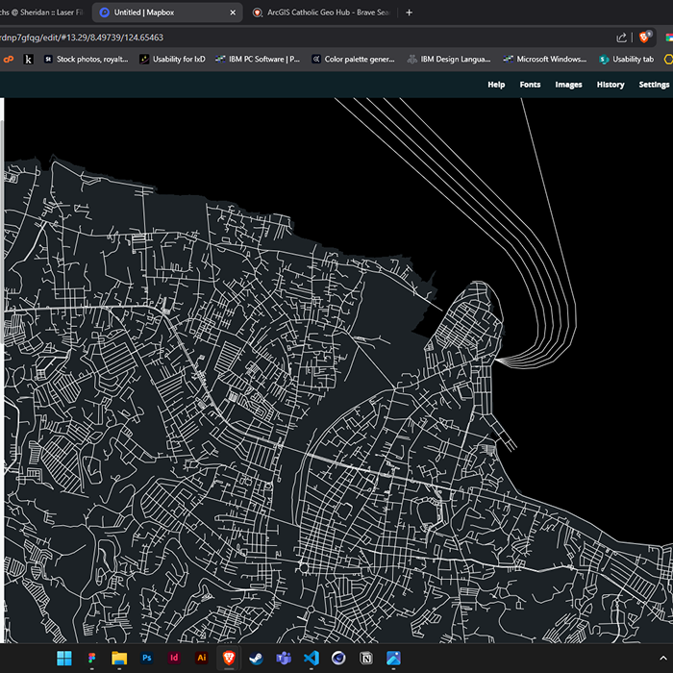Click History in Mapbox top bar
The width and height of the screenshot is (673, 673).
click(x=611, y=85)
